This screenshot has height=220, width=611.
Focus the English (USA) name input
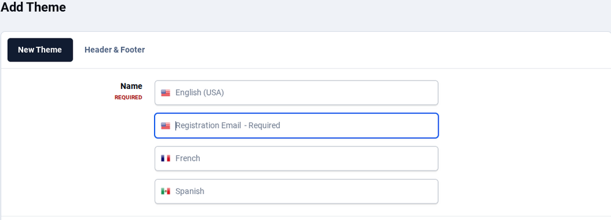pyautogui.click(x=296, y=93)
